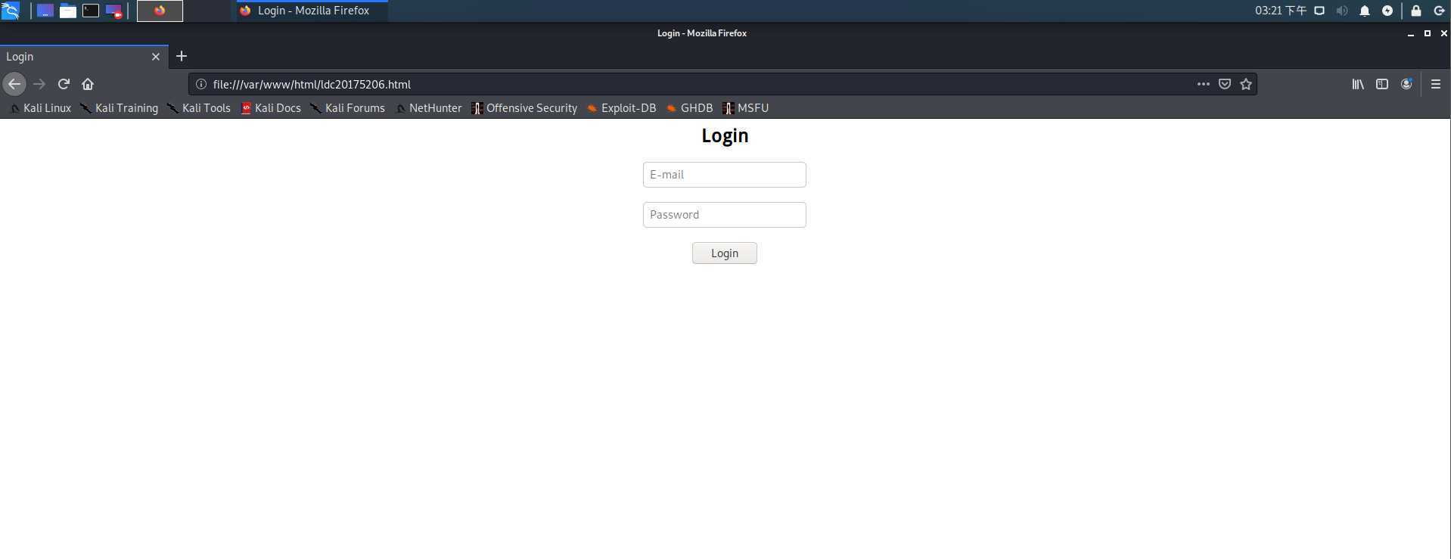The width and height of the screenshot is (1451, 559).
Task: Open the Kali Docs bookmark
Action: (x=271, y=108)
